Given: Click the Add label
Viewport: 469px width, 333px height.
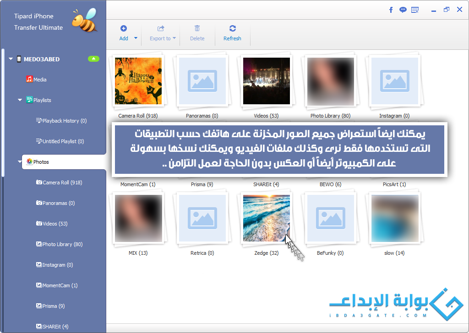Looking at the screenshot, I should [124, 38].
